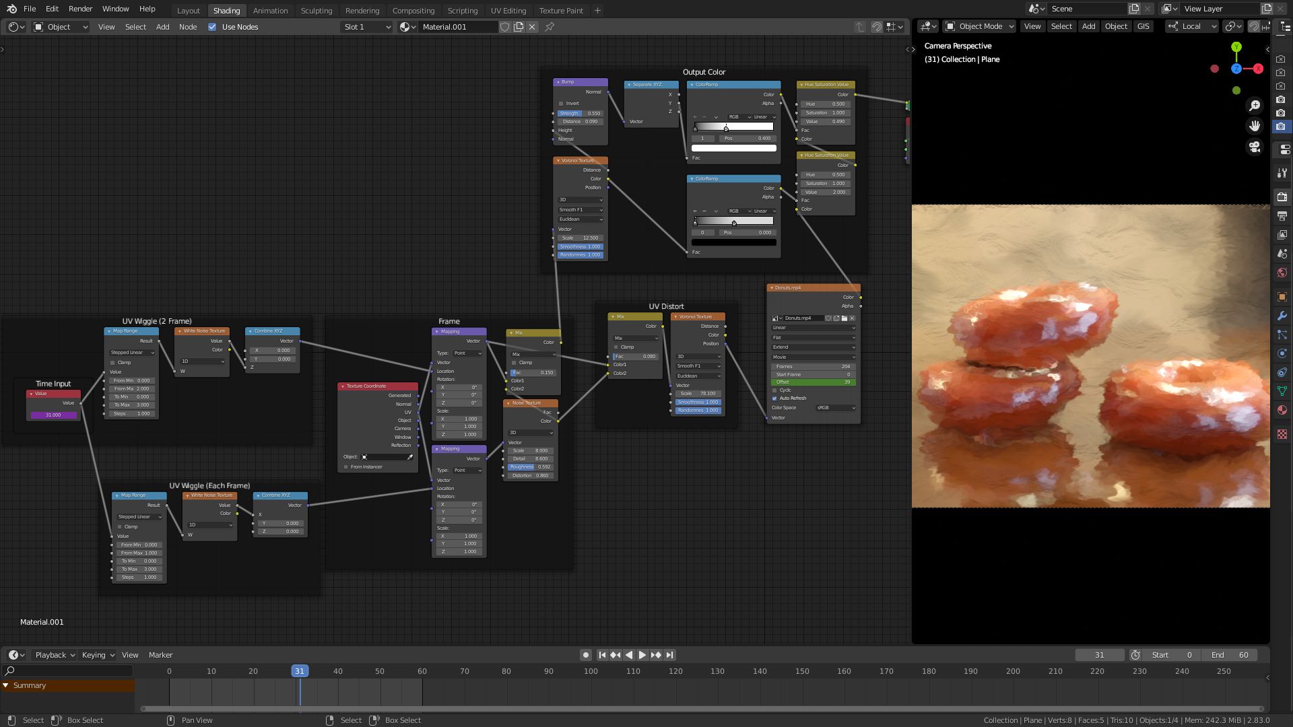Open the Object Mode dropdown in viewport
This screenshot has width=1293, height=727.
(x=979, y=26)
